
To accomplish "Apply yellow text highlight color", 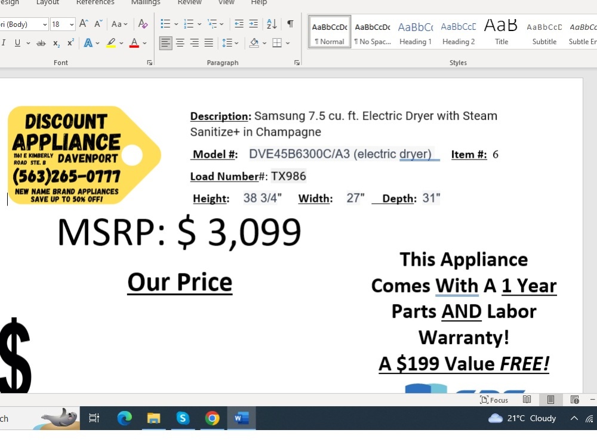I will coord(111,43).
